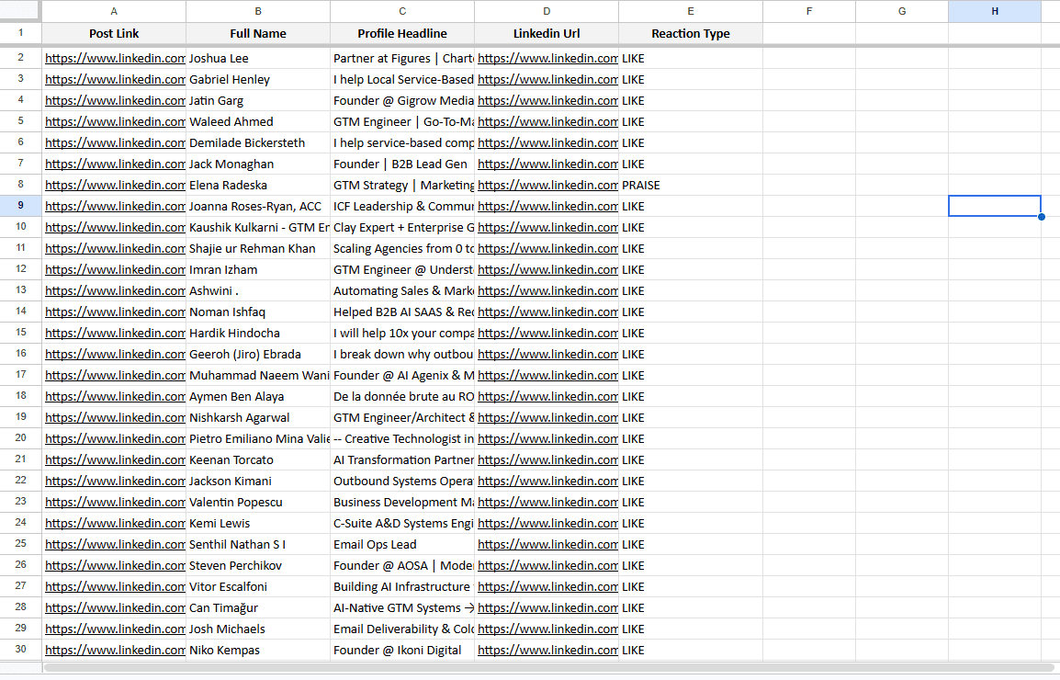Select the cell with name Imran Izham
1060x680 pixels.
258,269
